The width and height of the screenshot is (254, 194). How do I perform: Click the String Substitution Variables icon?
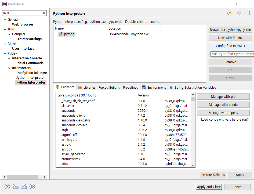(171, 88)
